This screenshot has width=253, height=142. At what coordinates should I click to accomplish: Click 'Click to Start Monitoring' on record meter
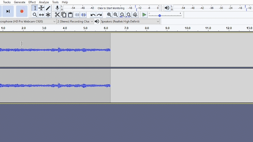[x=111, y=8]
